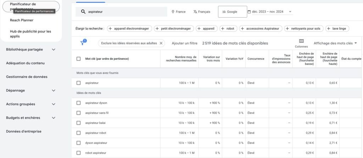
Task: Expand the Actions groupées section
Action: coord(54,104)
